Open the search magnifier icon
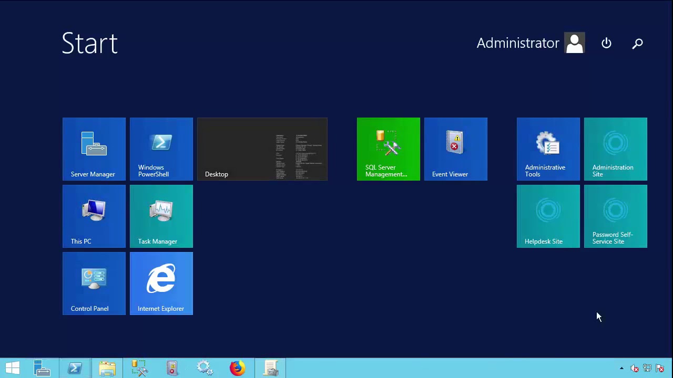Viewport: 673px width, 378px height. point(637,43)
